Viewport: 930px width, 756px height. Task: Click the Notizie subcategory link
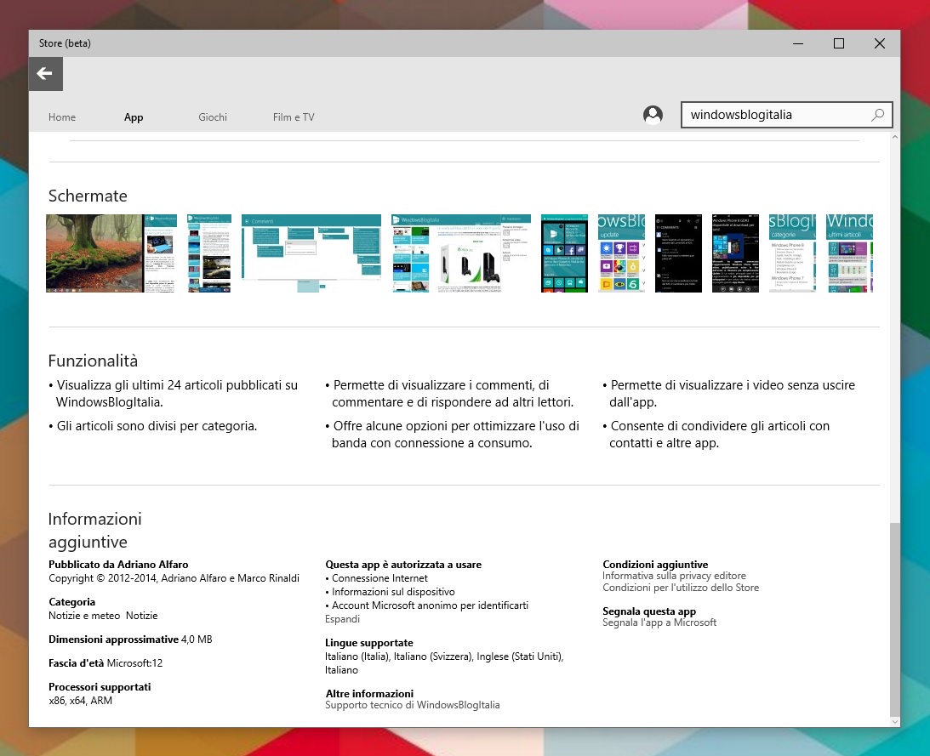coord(142,616)
